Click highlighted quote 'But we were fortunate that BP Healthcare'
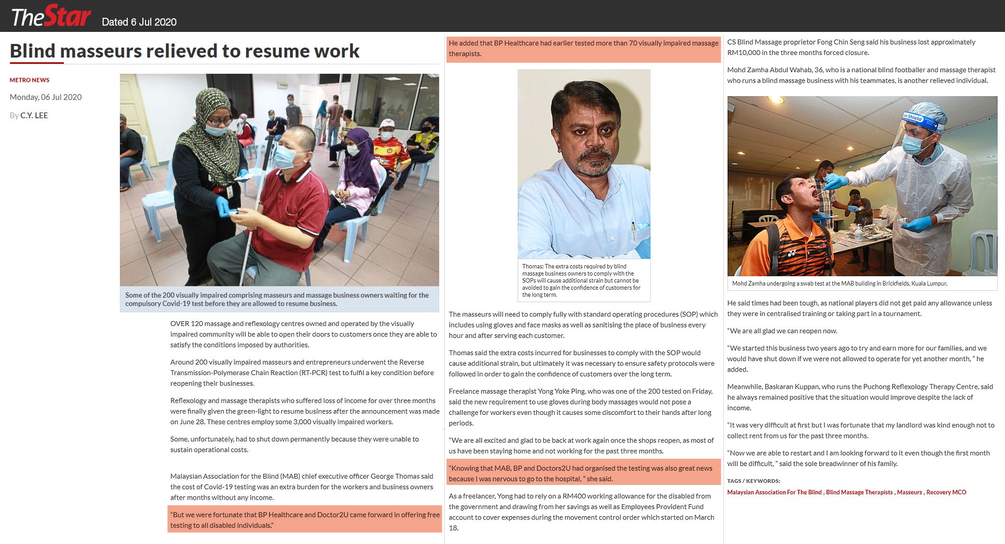This screenshot has height=544, width=1005. coord(305,520)
